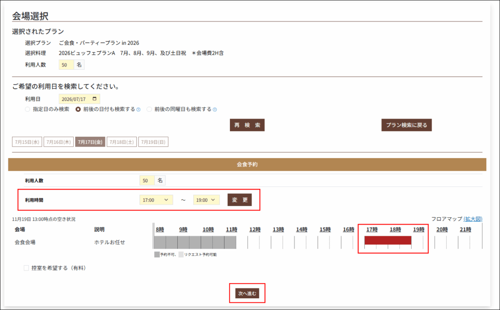Click 次へ進む to proceed
Screen dimensions: 500x310
tap(247, 293)
